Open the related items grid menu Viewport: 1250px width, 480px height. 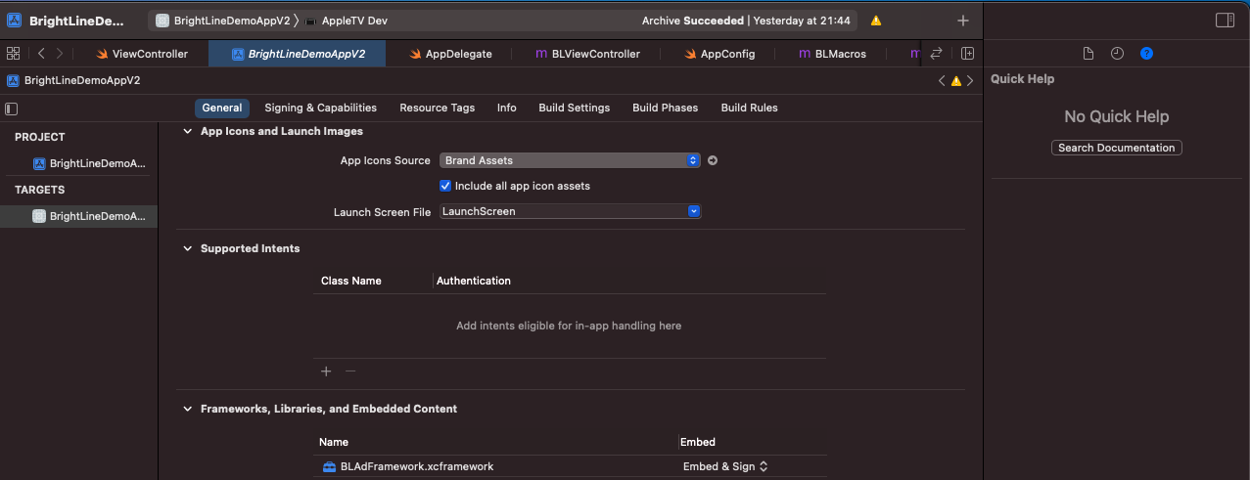coord(13,54)
